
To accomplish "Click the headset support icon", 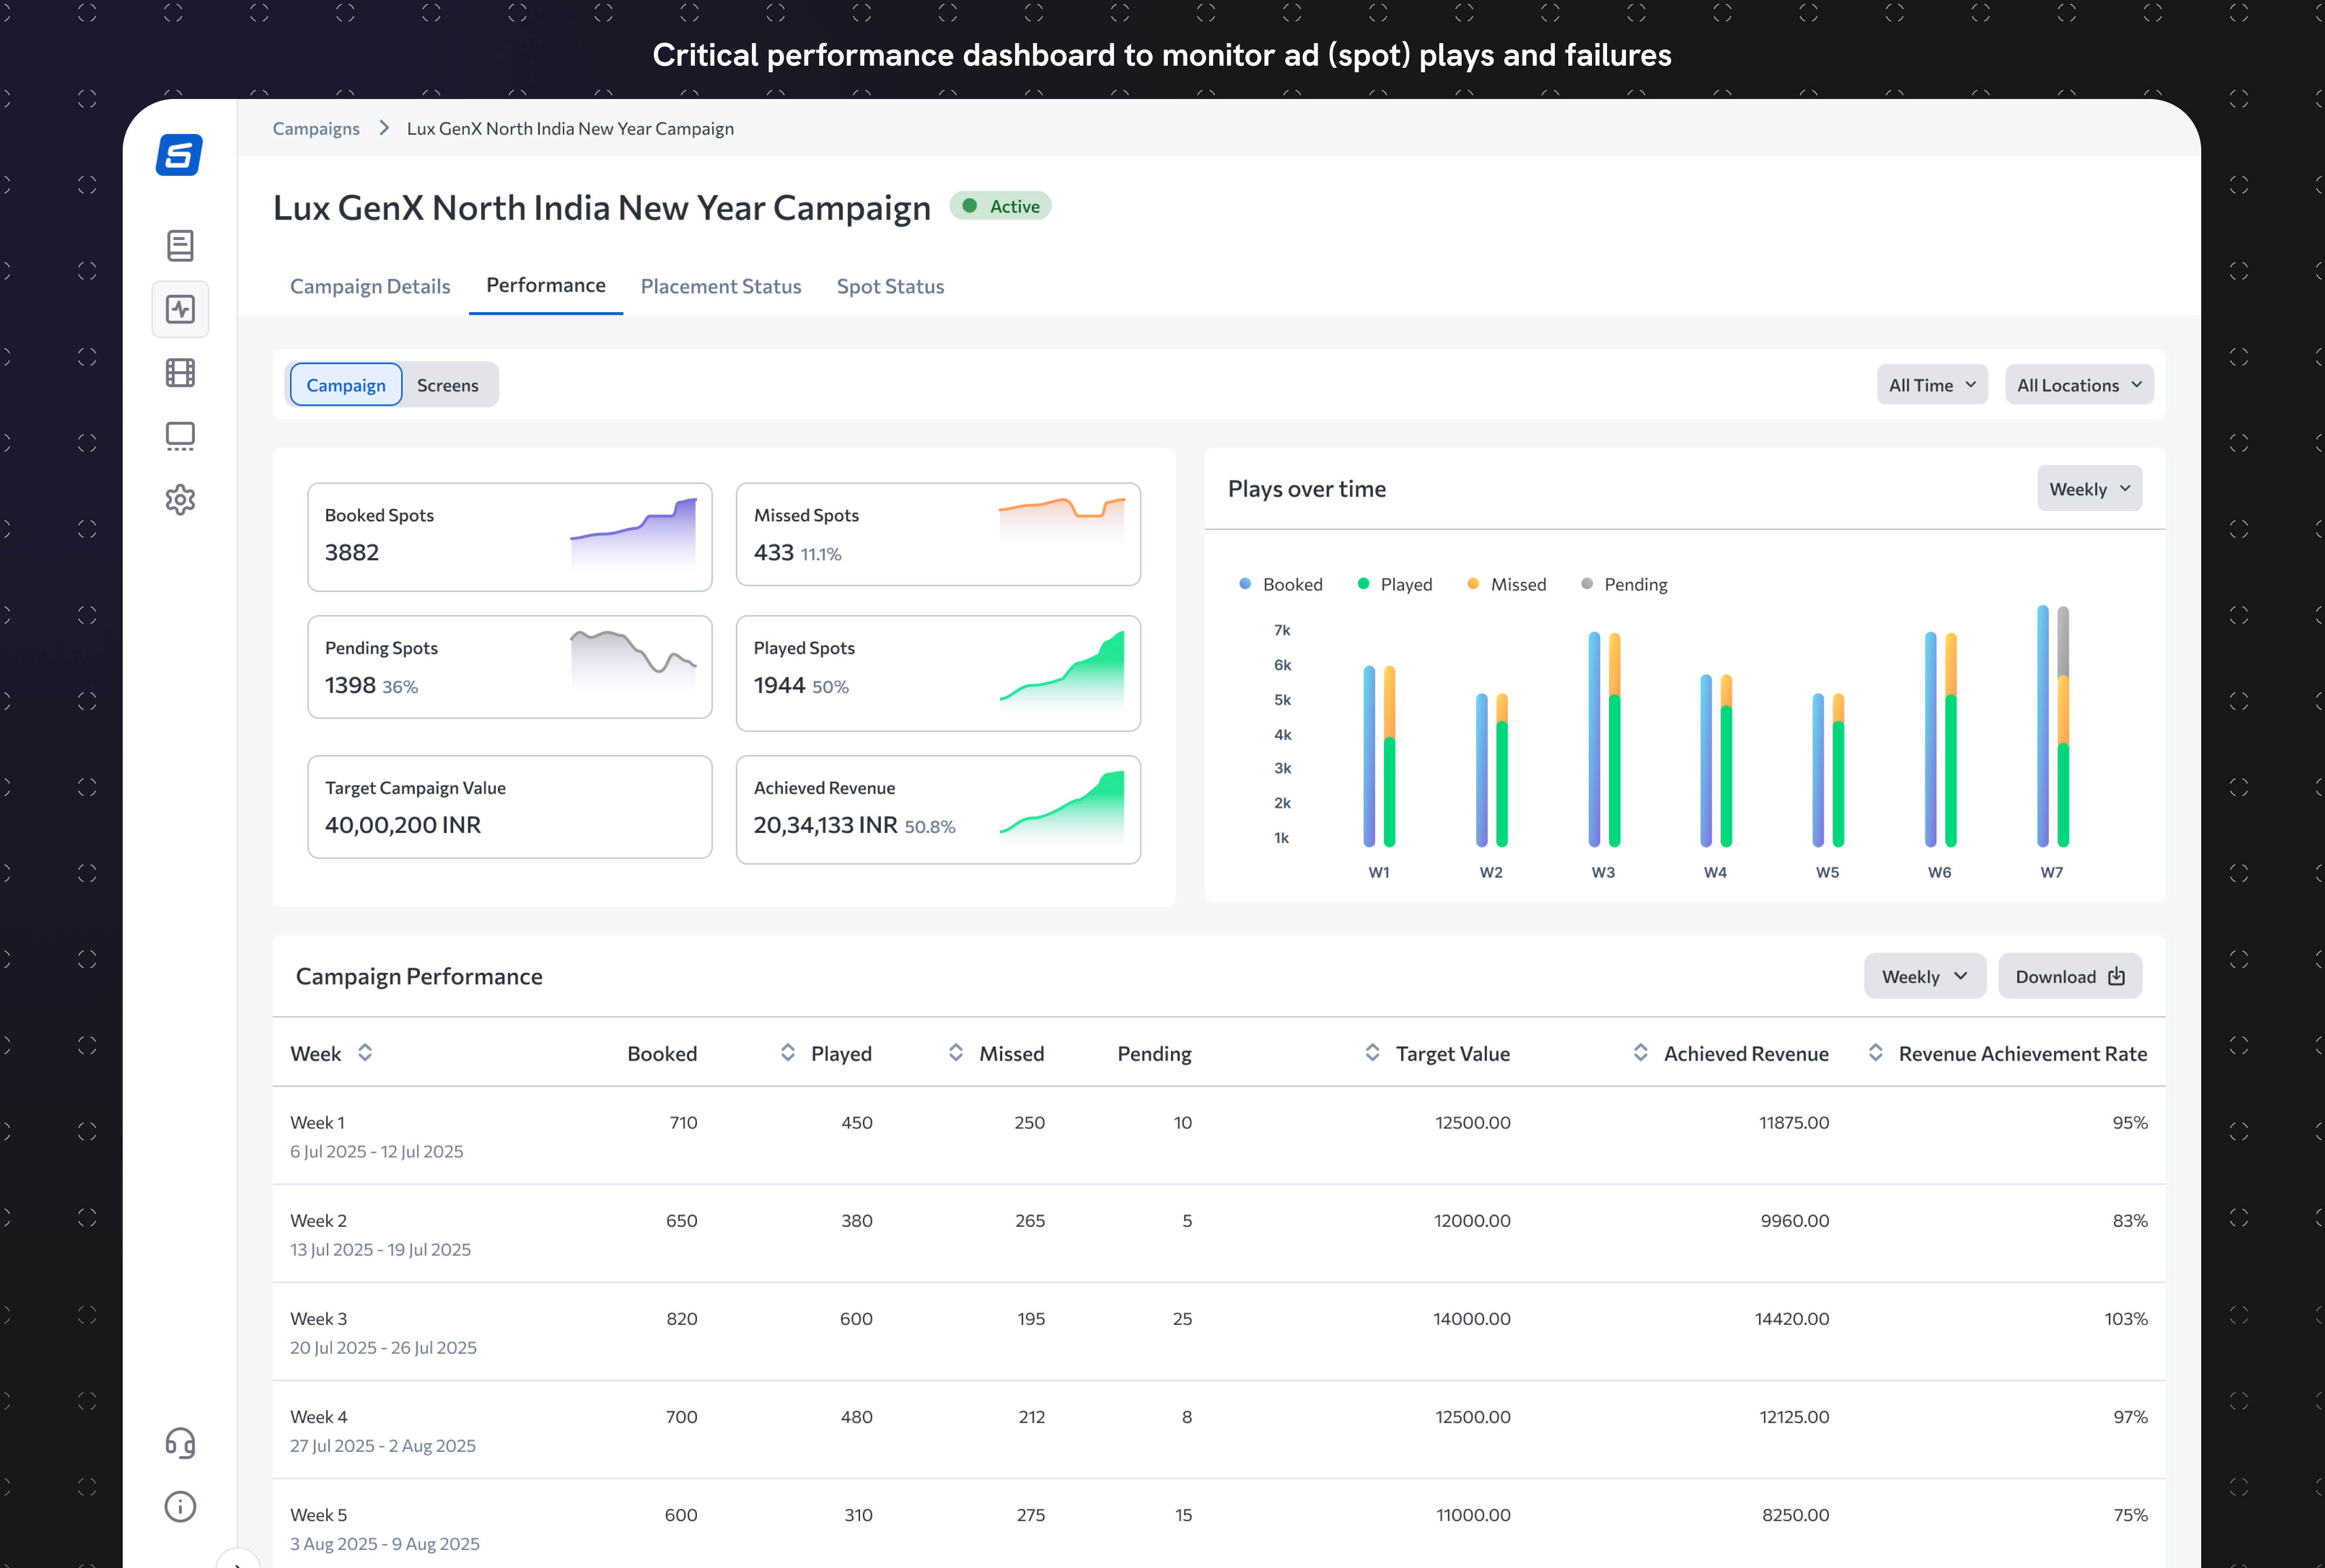I will pyautogui.click(x=180, y=1443).
